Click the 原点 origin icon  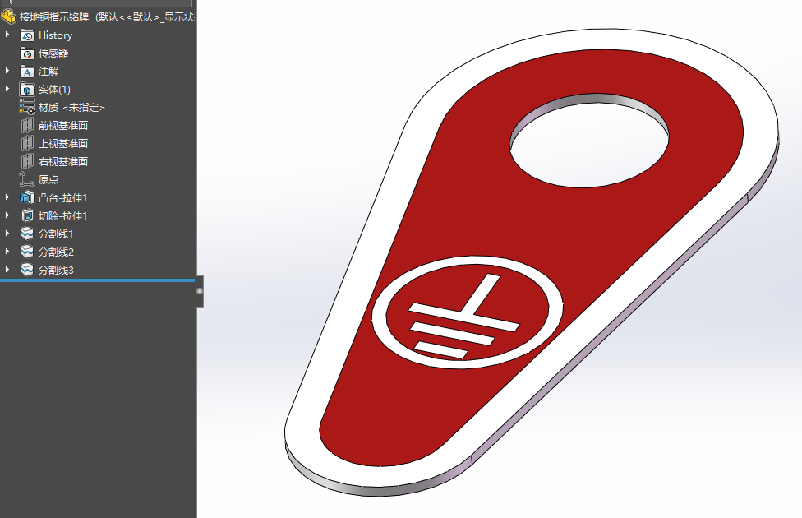[x=27, y=179]
